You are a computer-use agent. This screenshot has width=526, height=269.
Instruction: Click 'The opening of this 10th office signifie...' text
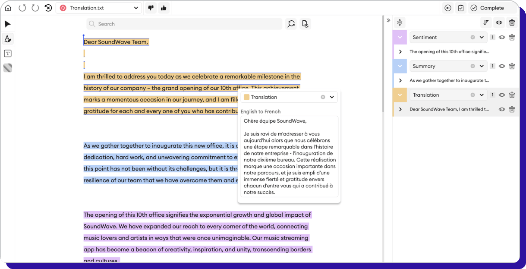pos(449,51)
